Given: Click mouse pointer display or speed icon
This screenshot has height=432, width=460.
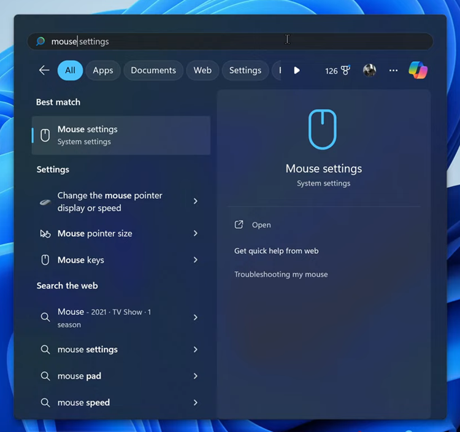Looking at the screenshot, I should tap(45, 202).
